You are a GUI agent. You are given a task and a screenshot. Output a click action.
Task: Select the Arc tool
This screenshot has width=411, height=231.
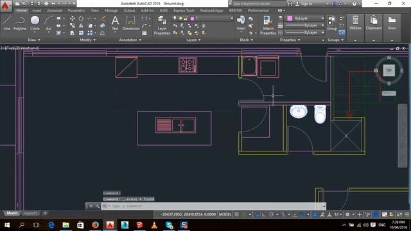[x=49, y=23]
